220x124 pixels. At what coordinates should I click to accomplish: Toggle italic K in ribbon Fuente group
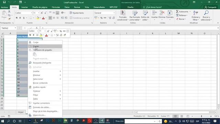[20, 18]
